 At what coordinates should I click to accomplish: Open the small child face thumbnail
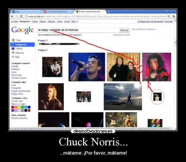pos(157,97)
